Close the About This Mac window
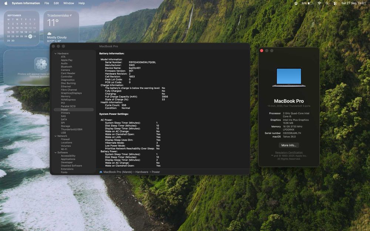370x231 pixels. 262,51
